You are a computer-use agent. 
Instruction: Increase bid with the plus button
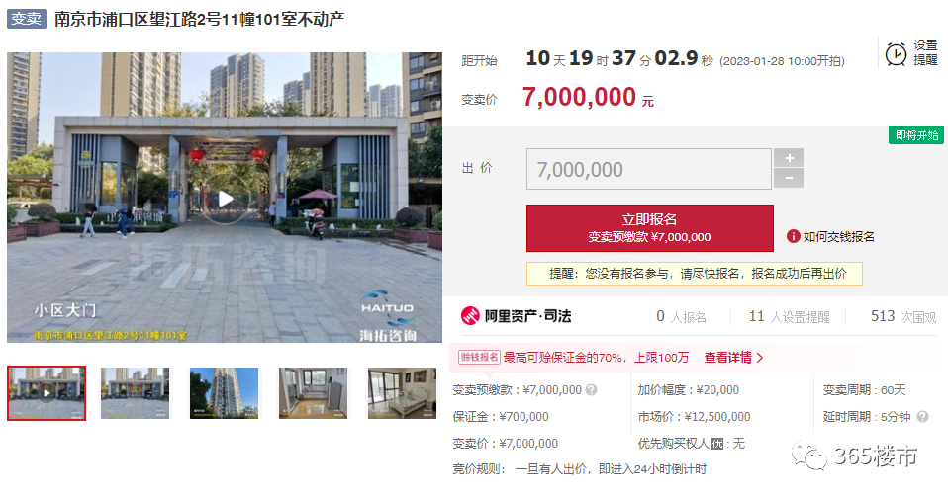tap(789, 158)
